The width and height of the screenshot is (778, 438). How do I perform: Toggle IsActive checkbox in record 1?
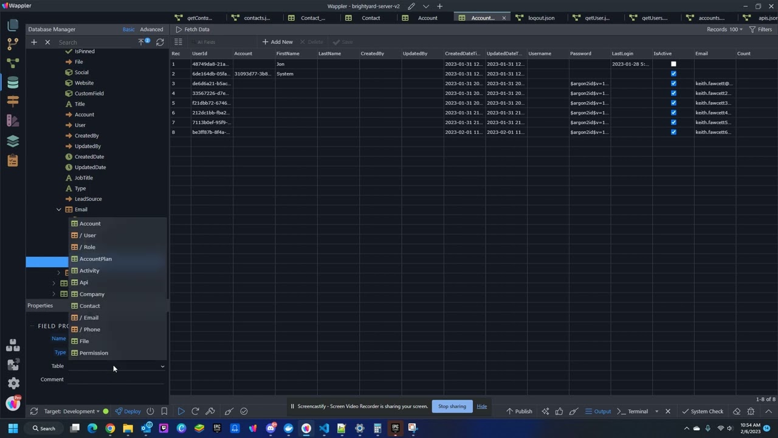click(x=673, y=64)
